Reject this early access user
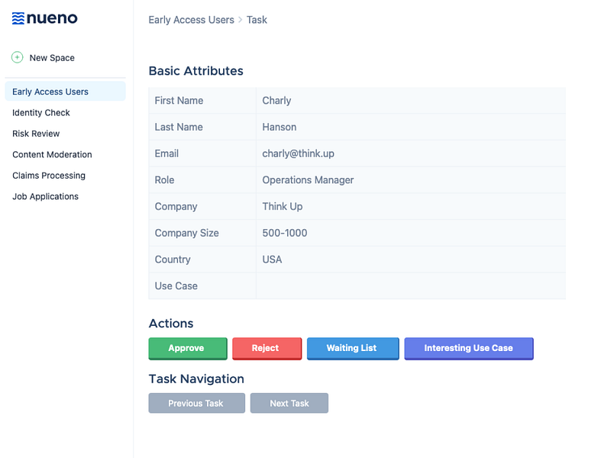Screen dimensions: 611x458 click(x=267, y=348)
